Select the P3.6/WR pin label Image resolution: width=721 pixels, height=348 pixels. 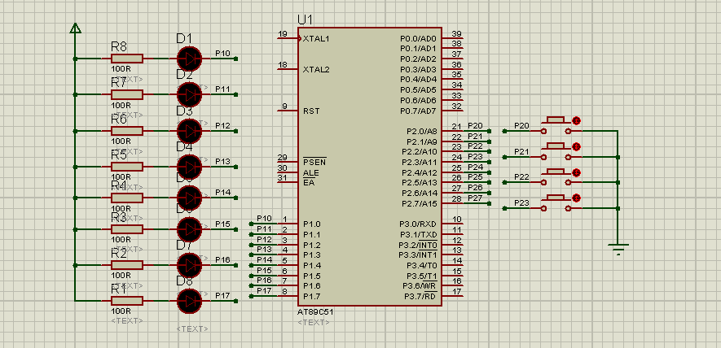tap(420, 286)
